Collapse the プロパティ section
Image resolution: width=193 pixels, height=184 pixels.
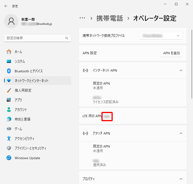tap(181, 179)
